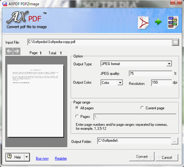184x167 pixels.
Task: Browse for output folder with ellipsis button
Action: pos(174,141)
